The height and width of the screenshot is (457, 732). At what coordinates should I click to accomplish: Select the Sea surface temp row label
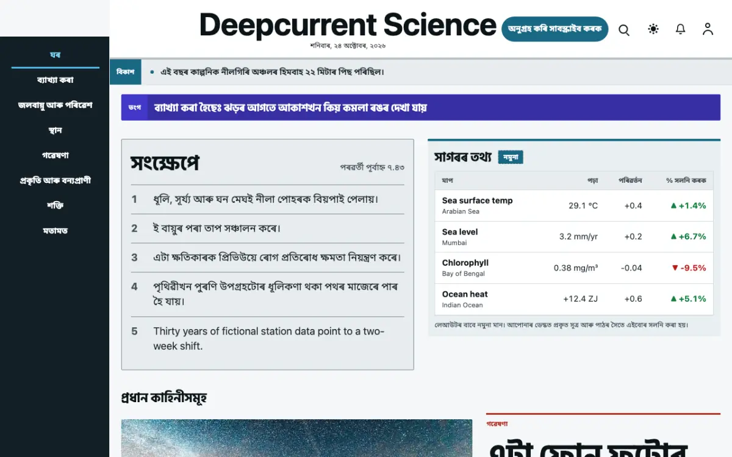[477, 200]
